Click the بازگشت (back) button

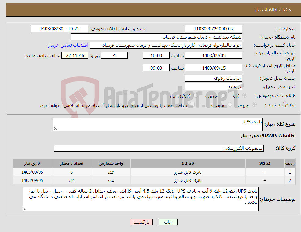coord(141,222)
